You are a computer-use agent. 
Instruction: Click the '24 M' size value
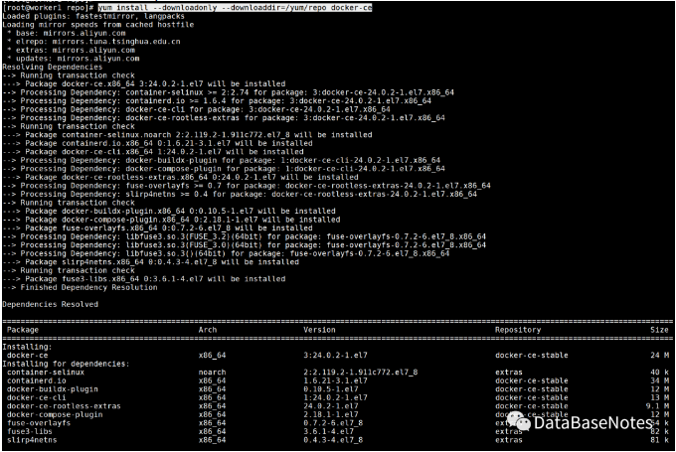coord(660,355)
